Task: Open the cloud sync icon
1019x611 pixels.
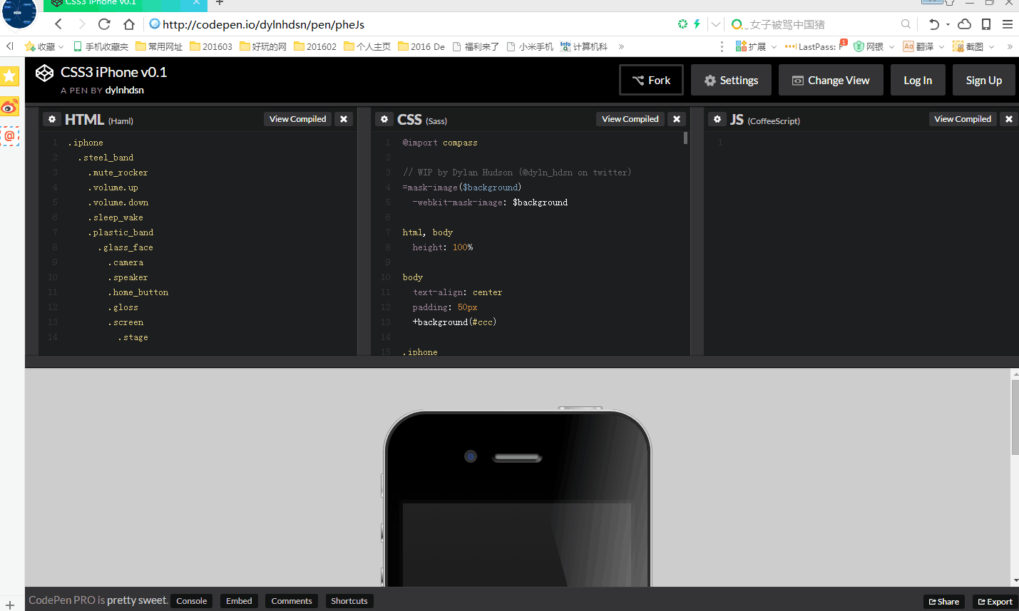Action: (x=964, y=24)
